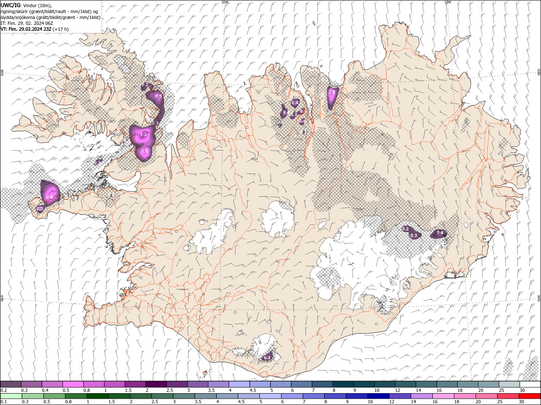The height and width of the screenshot is (405, 541).
Task: Click the light pink 16 swatch, lower legend row
Action: 443,396
